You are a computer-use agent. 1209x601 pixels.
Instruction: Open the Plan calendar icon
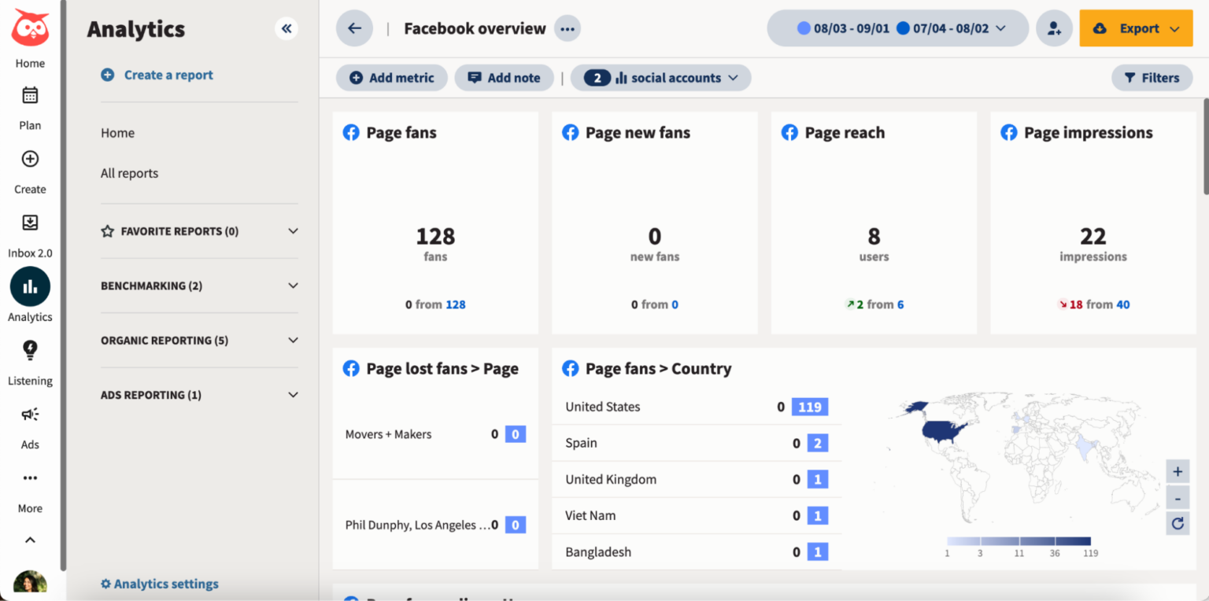click(30, 96)
